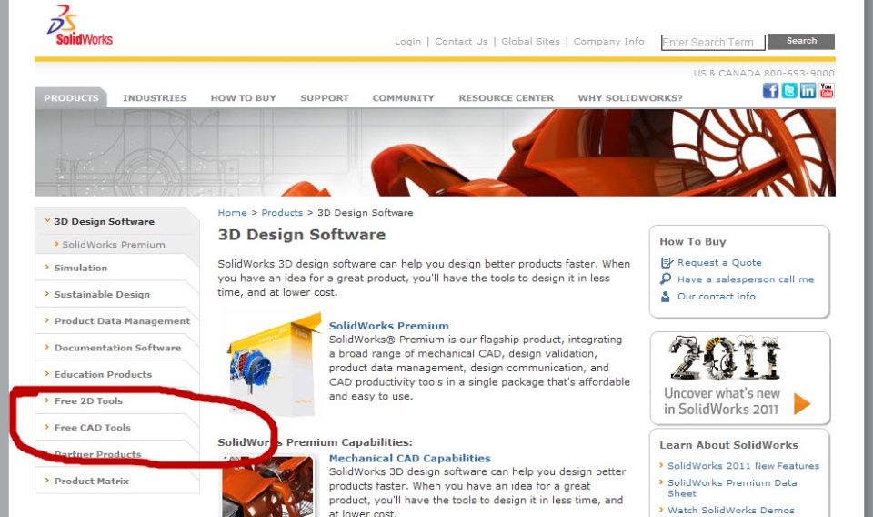Expand the Sustainable Design sidebar arrow
This screenshot has width=873, height=517.
47,294
